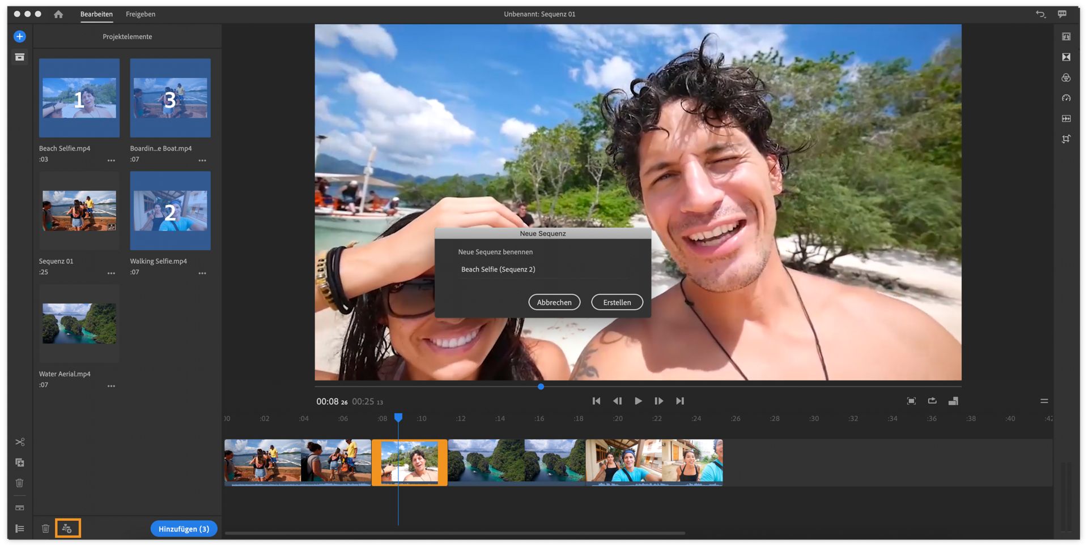
Task: Open the Transform crop panel icon
Action: 1066,139
